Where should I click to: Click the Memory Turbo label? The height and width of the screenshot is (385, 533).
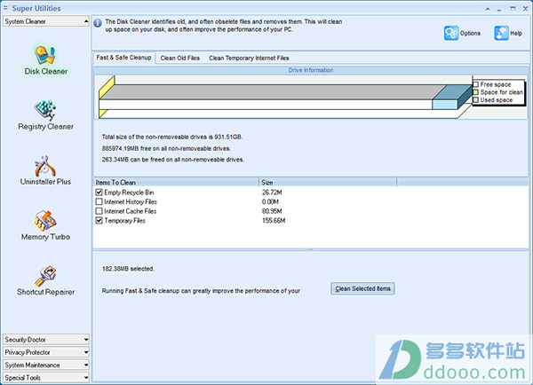(x=45, y=237)
